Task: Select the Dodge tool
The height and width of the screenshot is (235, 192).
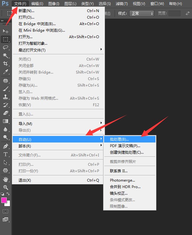Action: [x=6, y=137]
